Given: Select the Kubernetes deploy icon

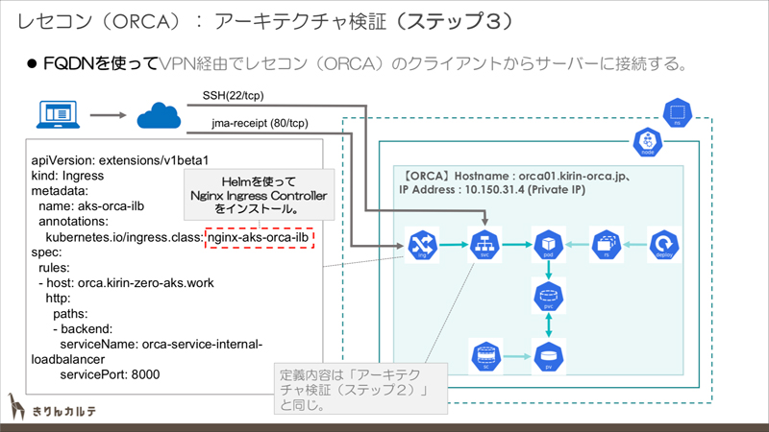Looking at the screenshot, I should coord(664,245).
